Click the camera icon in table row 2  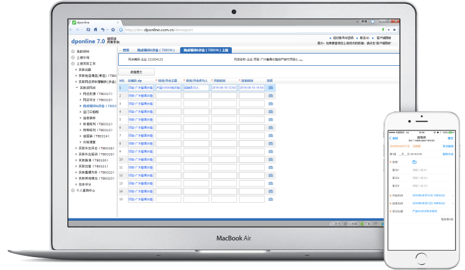pyautogui.click(x=271, y=96)
